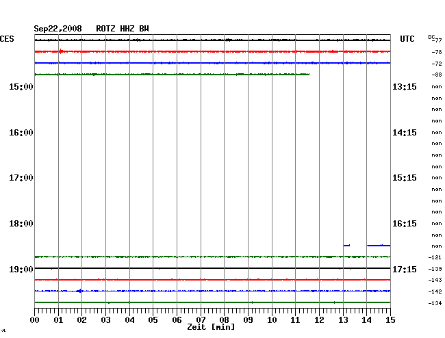The height and width of the screenshot is (338, 445).
Task: Click DC offset value -143
Action: [435, 280]
